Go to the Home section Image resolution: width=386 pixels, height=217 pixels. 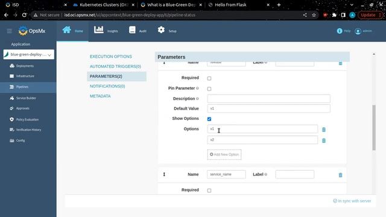click(72, 31)
